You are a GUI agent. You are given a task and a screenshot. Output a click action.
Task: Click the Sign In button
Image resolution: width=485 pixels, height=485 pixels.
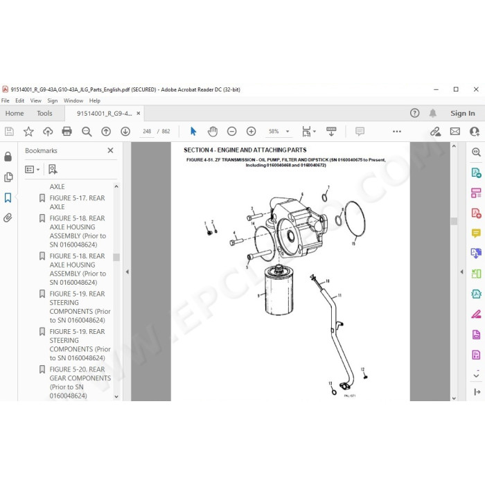pyautogui.click(x=462, y=113)
